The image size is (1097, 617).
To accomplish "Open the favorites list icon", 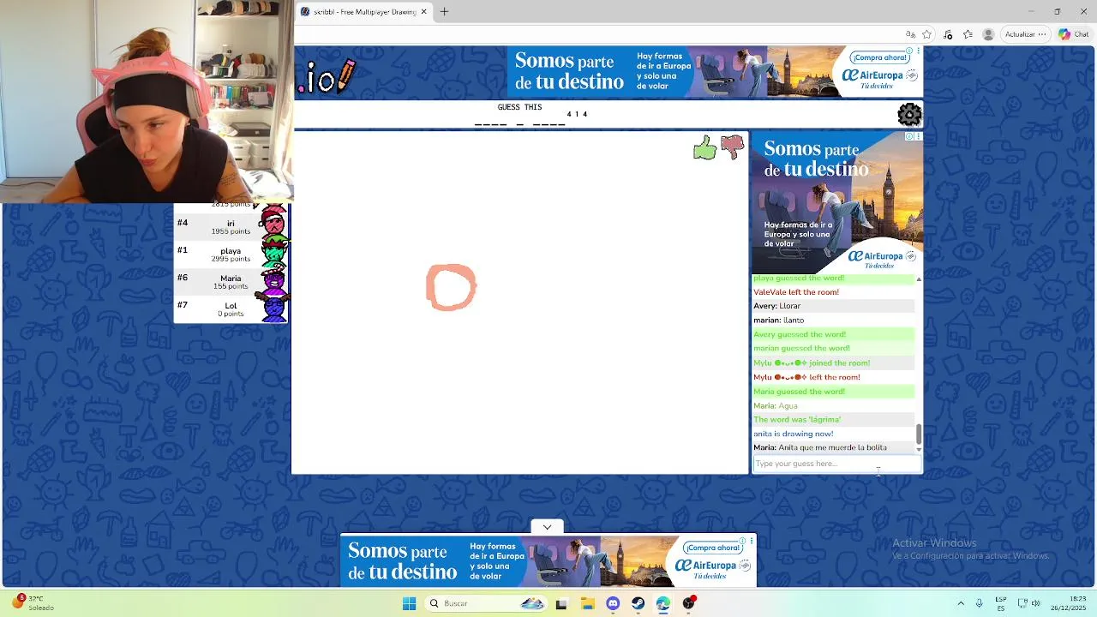I will tap(968, 34).
